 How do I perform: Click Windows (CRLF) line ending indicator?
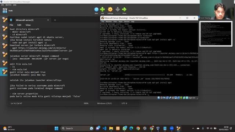pyautogui.click(x=104, y=103)
